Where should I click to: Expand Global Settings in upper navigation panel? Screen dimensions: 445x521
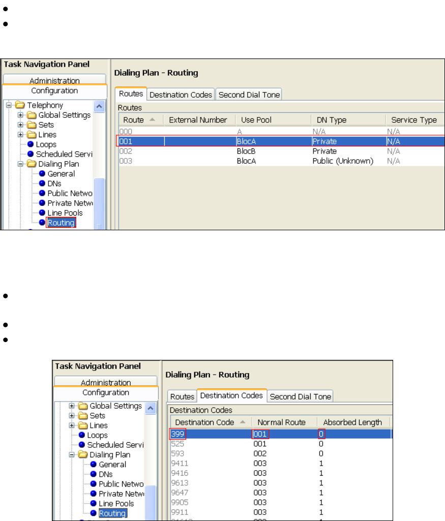(x=21, y=115)
